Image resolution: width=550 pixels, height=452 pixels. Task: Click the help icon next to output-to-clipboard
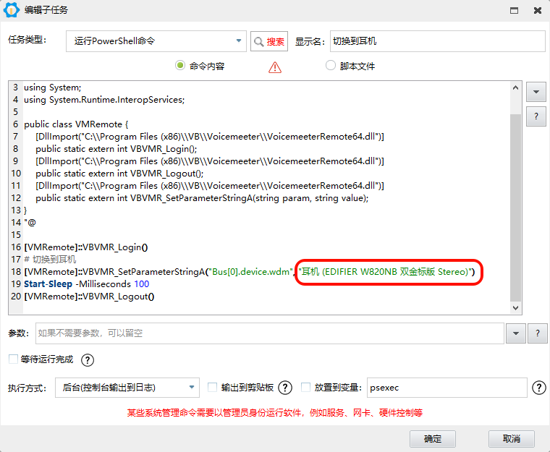pos(285,388)
